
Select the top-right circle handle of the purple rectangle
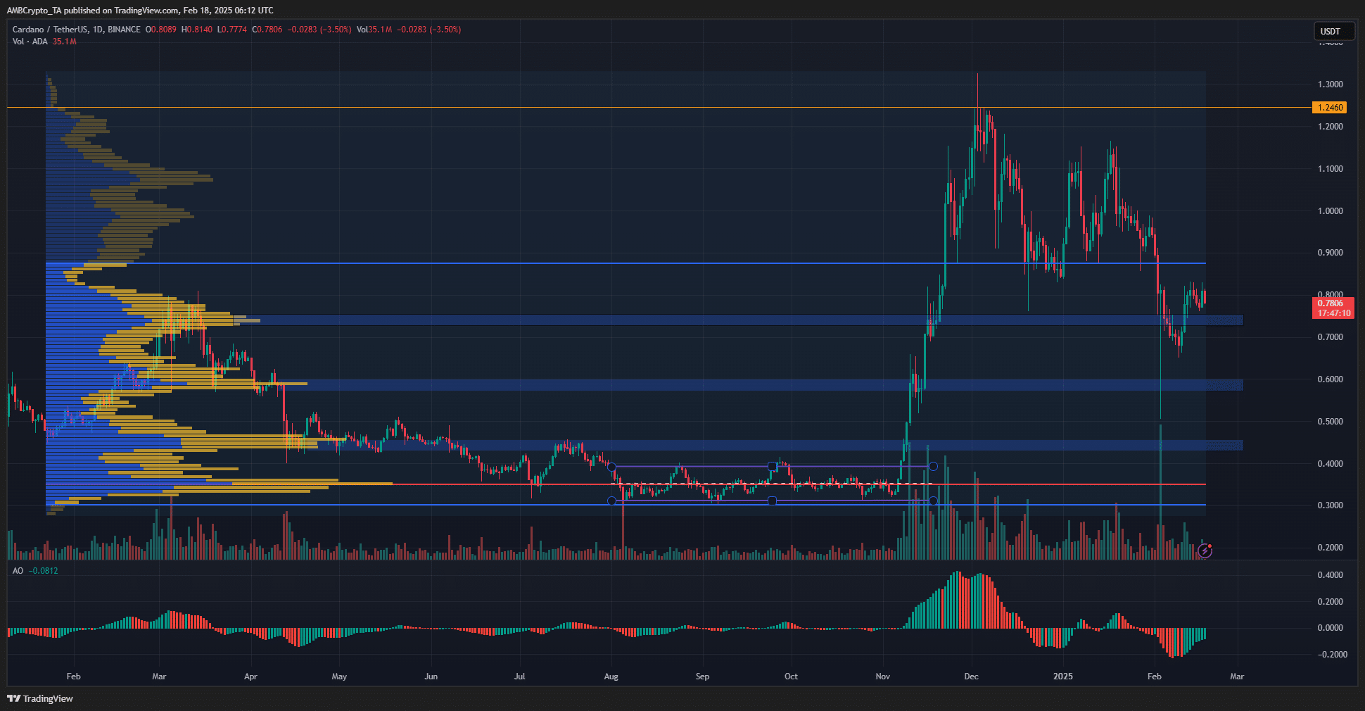(x=933, y=467)
